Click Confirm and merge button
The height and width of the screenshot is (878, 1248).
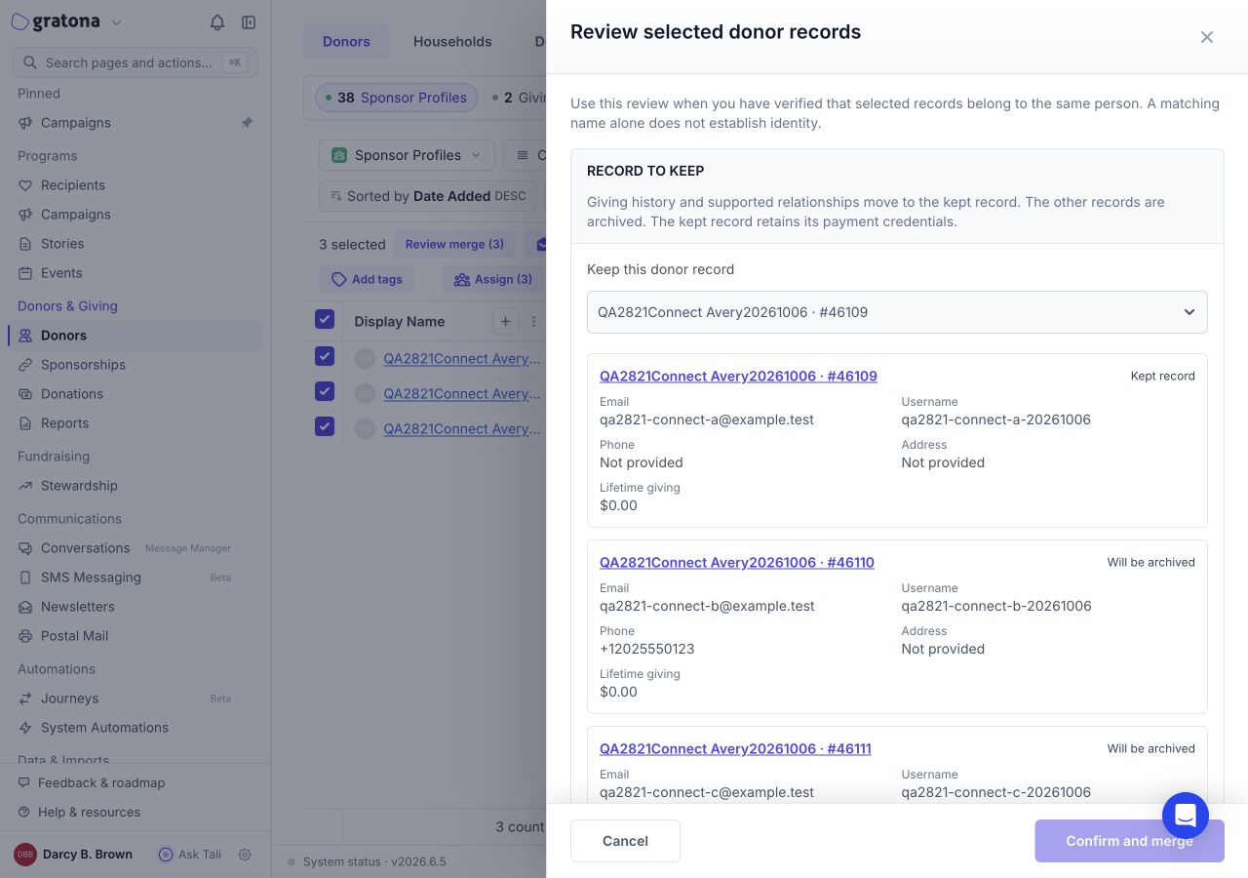1129,841
